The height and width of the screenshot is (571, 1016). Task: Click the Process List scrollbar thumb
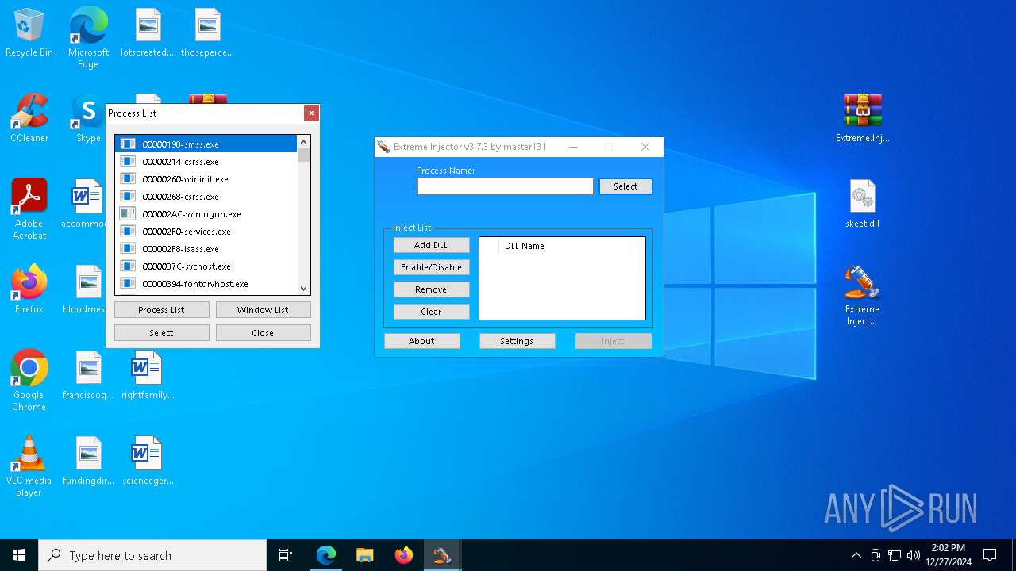[303, 155]
